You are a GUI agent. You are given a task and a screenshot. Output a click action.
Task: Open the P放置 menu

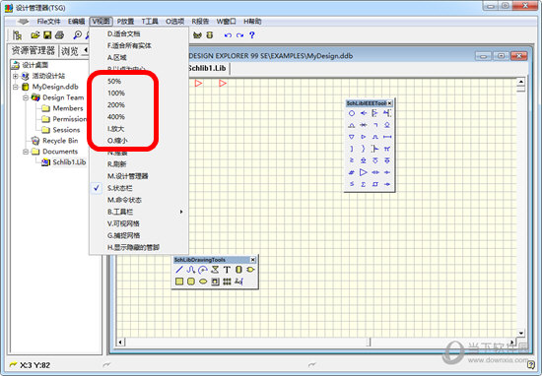pyautogui.click(x=125, y=22)
